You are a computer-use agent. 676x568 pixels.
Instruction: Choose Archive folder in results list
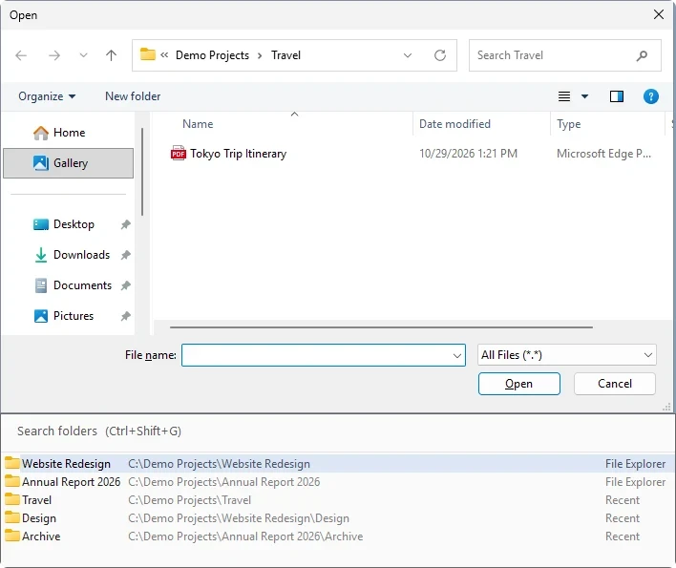[338, 536]
